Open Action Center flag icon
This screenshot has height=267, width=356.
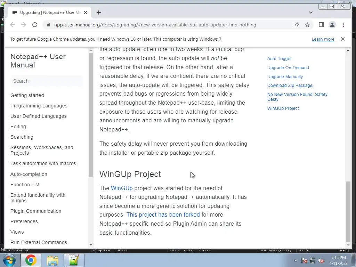[304, 260]
